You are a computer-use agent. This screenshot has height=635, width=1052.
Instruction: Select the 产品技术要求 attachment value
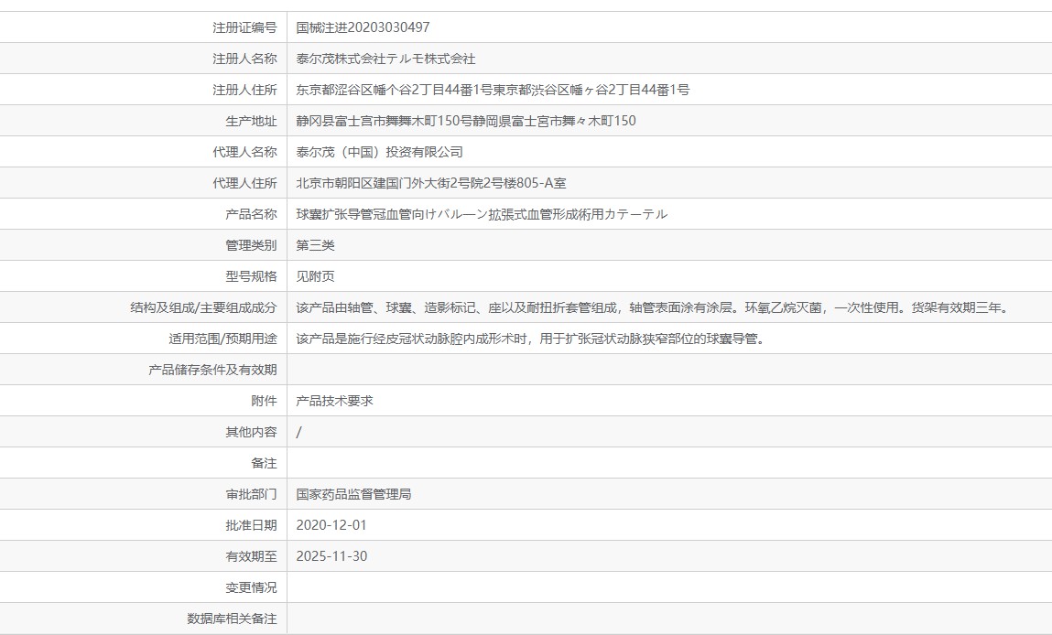[335, 401]
